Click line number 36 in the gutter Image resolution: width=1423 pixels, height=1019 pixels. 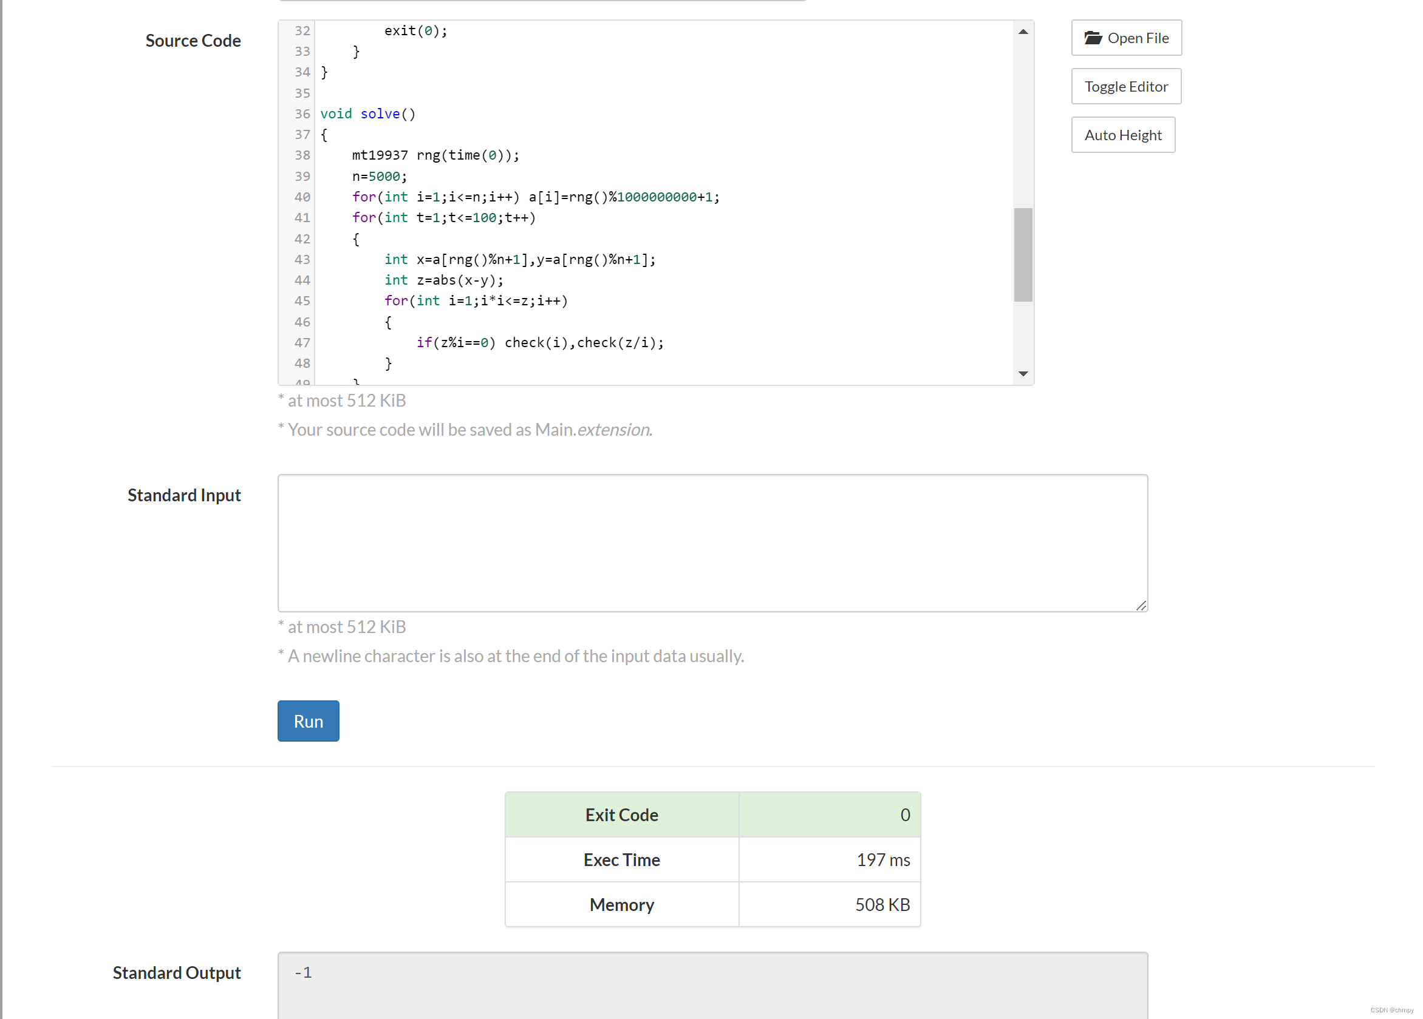point(302,113)
